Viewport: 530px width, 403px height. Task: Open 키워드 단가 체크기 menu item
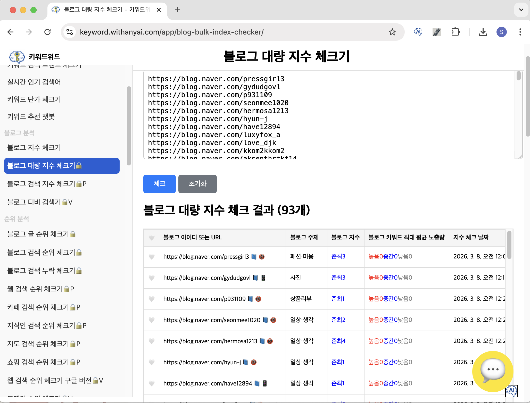(x=34, y=99)
